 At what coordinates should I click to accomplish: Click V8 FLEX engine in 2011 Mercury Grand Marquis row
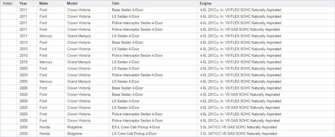[x=241, y=36]
